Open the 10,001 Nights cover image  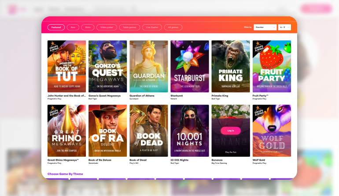190,131
